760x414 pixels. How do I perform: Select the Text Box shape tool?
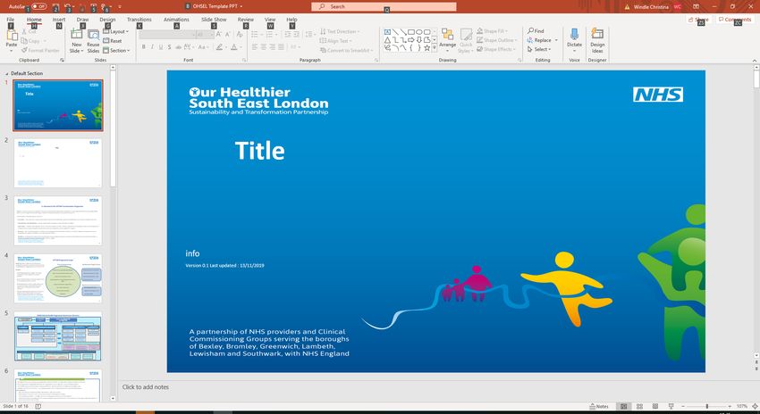pyautogui.click(x=388, y=32)
